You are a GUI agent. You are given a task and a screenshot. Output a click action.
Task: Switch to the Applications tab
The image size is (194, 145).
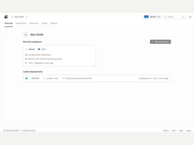21,23
